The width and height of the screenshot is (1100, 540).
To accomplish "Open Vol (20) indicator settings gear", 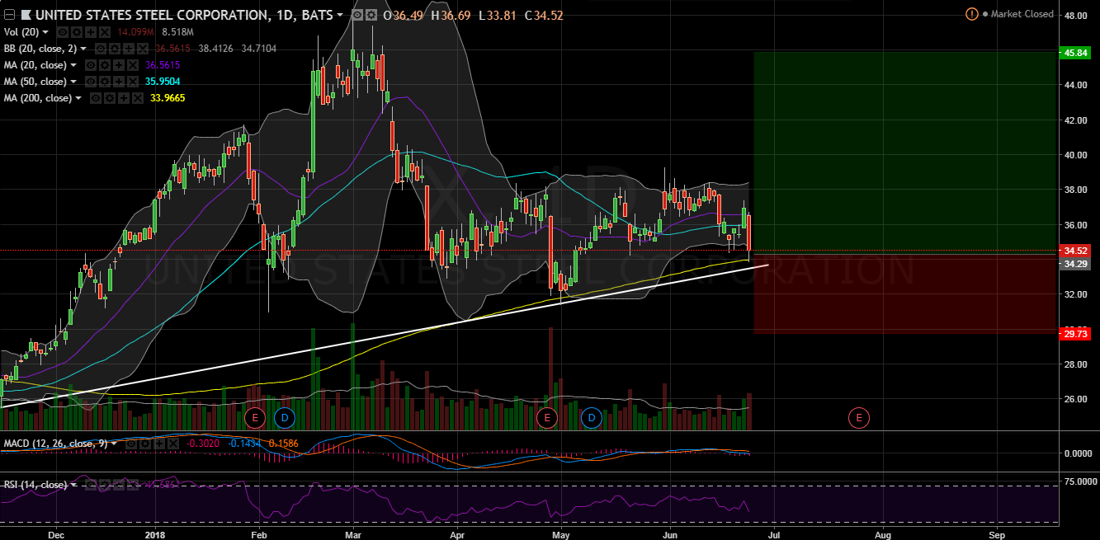I will (x=77, y=32).
